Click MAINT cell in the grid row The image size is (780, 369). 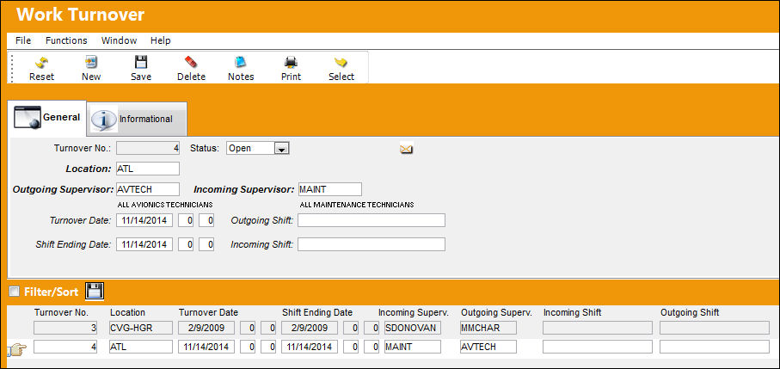click(413, 347)
